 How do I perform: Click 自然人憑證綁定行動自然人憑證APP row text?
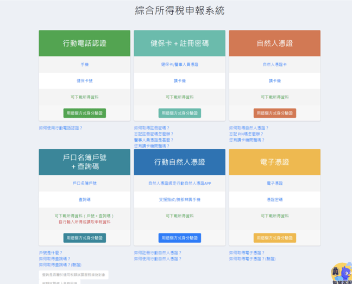[180, 183]
